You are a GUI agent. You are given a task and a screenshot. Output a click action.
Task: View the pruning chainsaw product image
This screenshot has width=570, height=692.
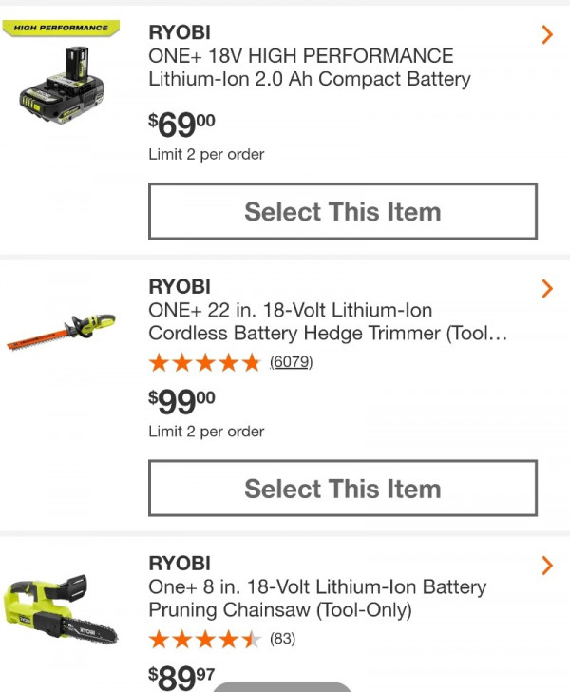61,610
